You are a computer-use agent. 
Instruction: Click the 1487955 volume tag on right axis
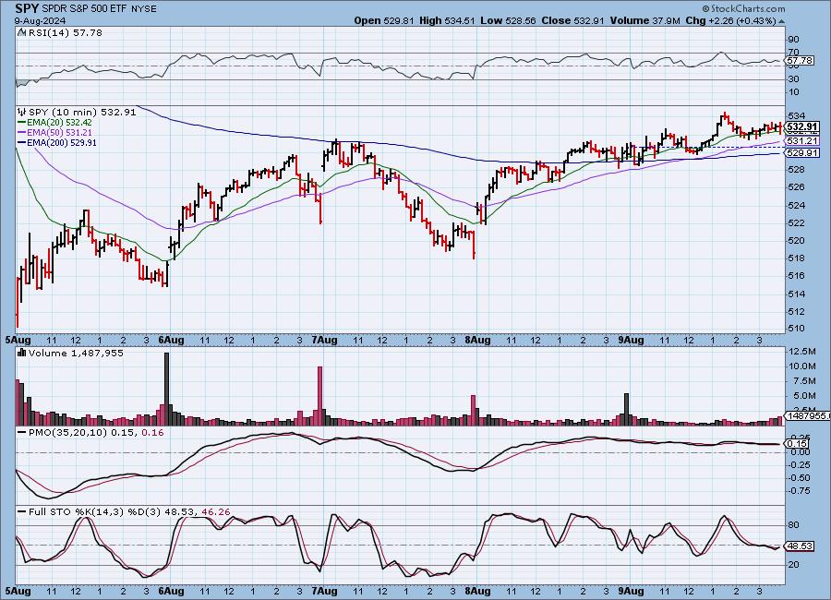(x=808, y=416)
